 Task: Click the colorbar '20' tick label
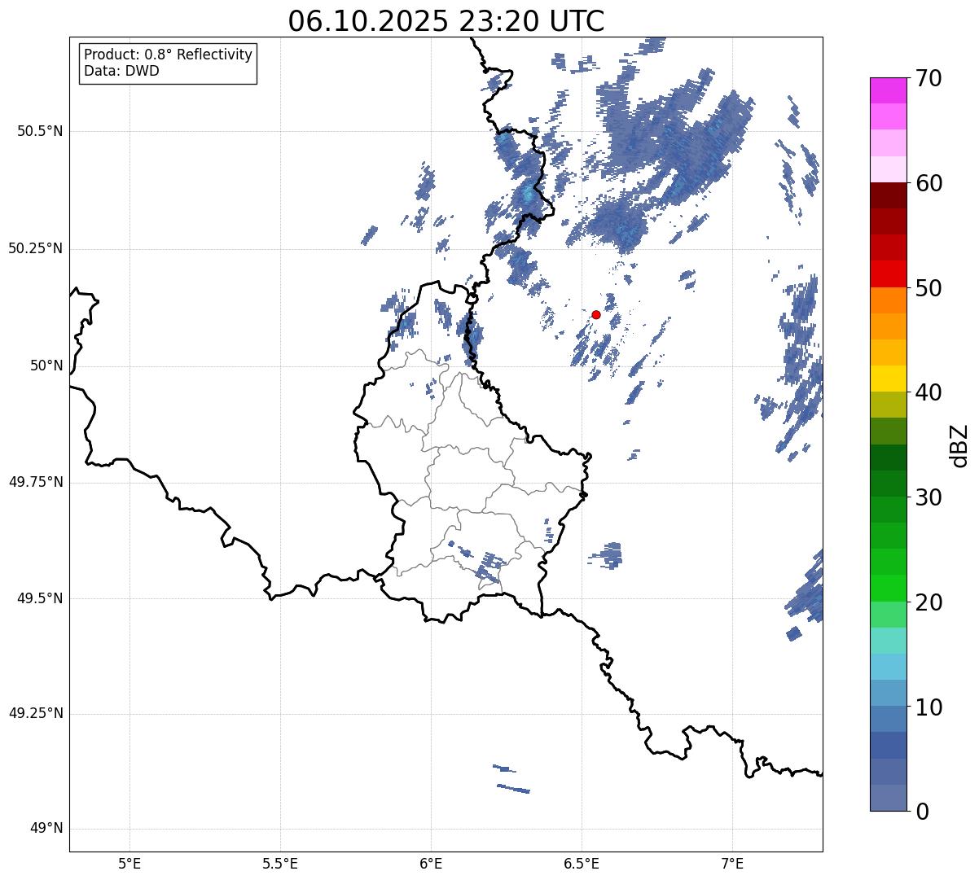click(929, 602)
